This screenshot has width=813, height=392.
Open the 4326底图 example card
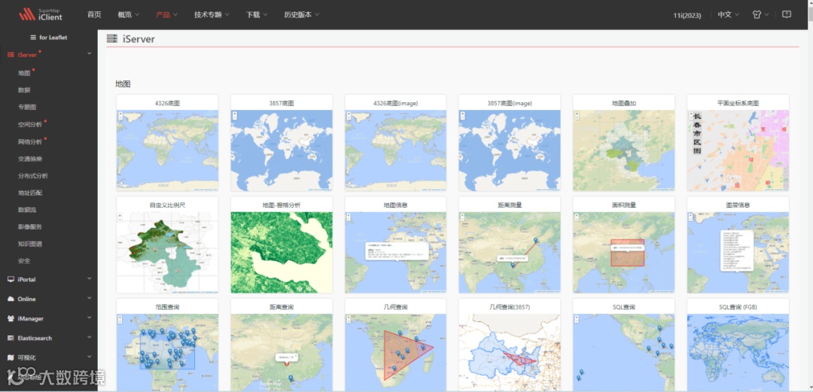coord(167,143)
